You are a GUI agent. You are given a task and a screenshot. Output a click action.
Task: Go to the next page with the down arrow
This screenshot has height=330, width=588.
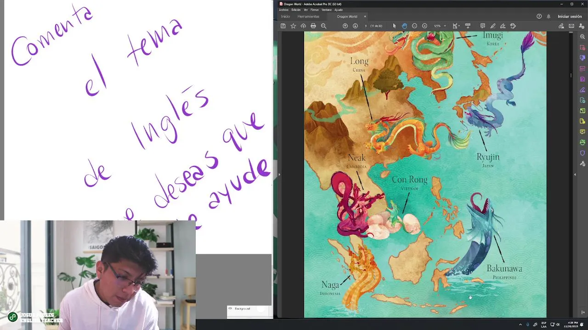355,26
